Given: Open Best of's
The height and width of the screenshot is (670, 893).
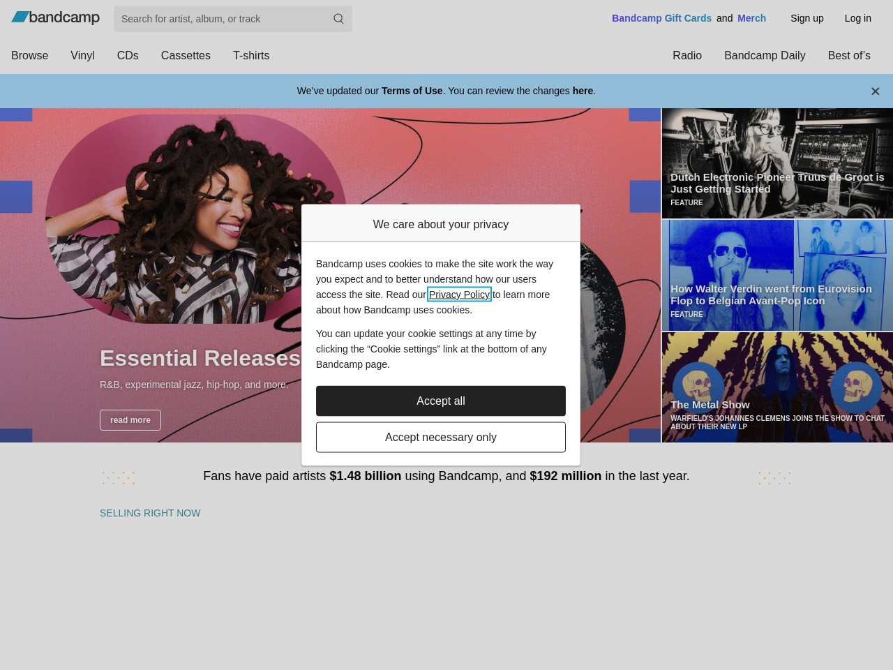Looking at the screenshot, I should [x=849, y=55].
